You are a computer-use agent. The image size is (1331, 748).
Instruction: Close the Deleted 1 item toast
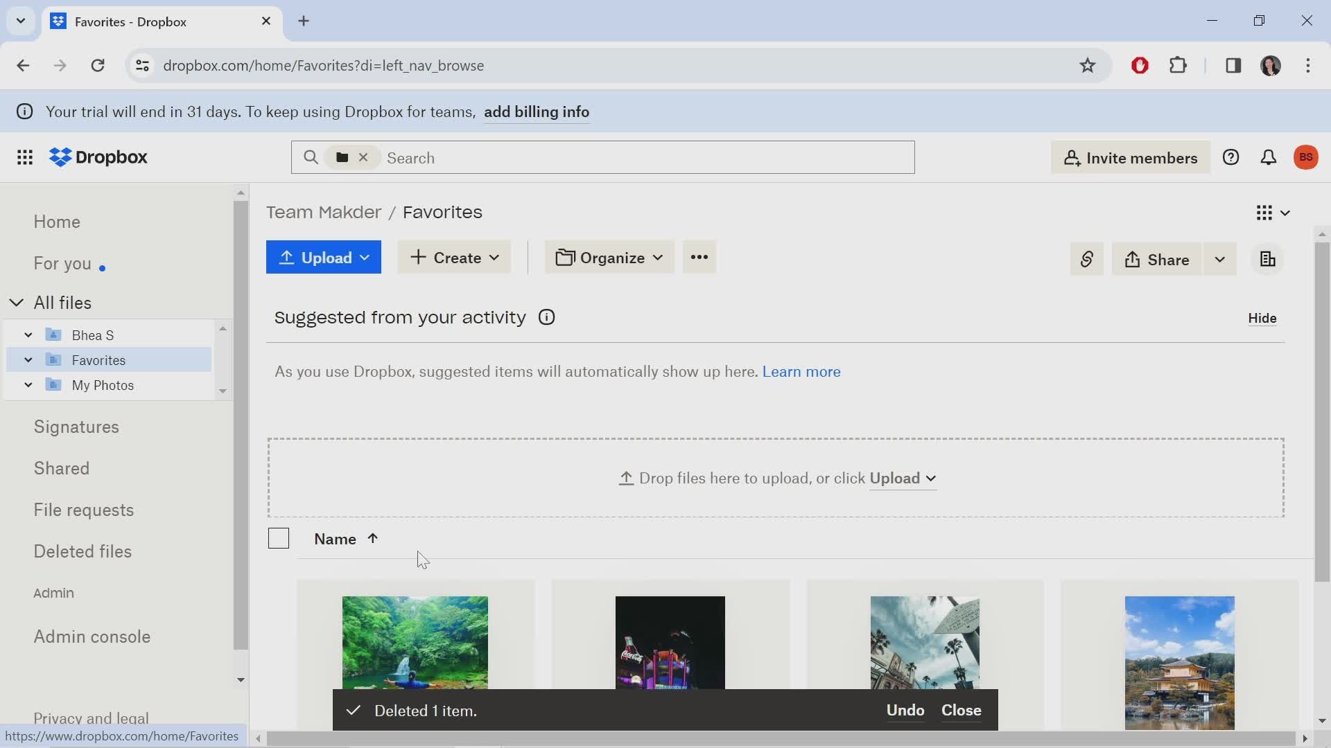click(x=961, y=711)
